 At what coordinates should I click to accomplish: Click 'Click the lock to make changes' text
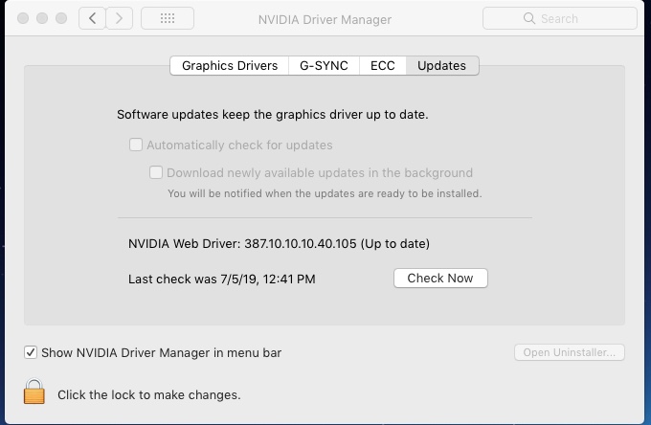149,394
